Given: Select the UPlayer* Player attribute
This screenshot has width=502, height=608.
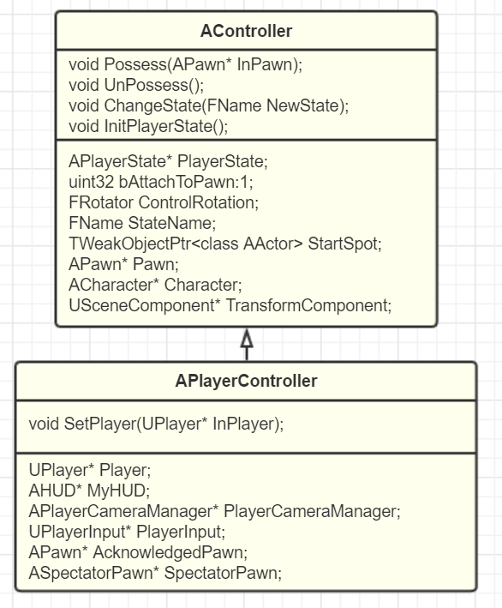Looking at the screenshot, I should point(90,470).
